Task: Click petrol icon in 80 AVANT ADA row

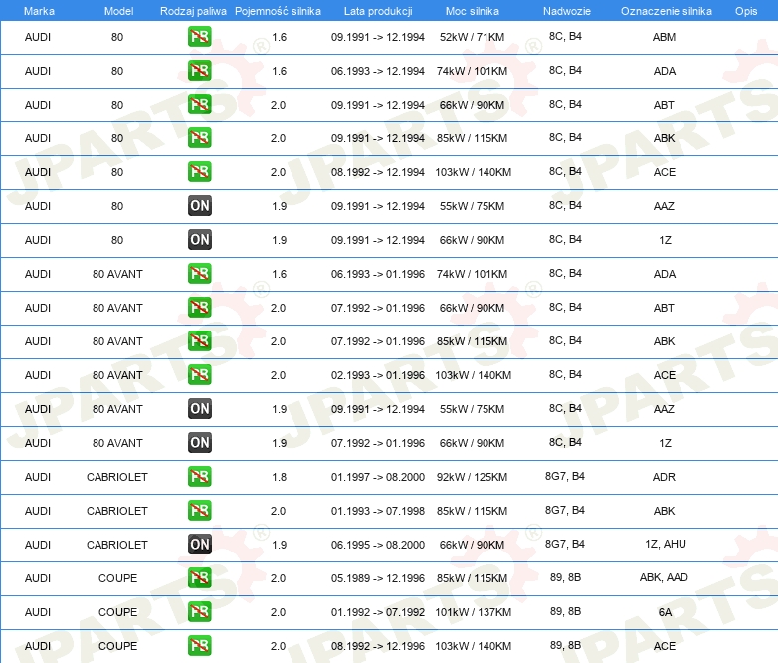Action: [199, 274]
